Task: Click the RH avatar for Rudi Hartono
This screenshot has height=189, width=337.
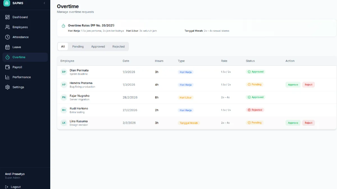Action: 64,110
